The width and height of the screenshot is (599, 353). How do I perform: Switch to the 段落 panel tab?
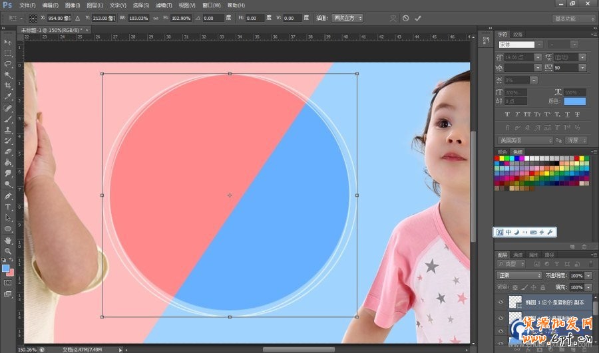pos(518,34)
